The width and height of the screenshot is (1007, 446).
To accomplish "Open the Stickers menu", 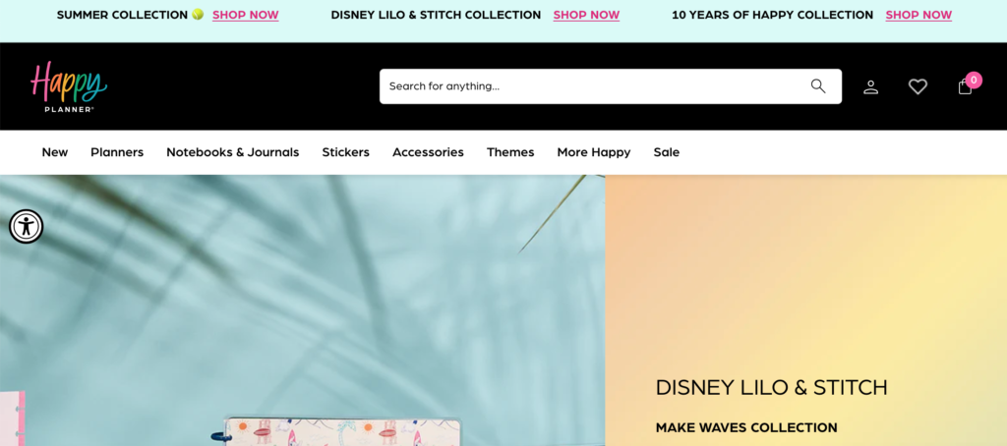I will pos(345,152).
